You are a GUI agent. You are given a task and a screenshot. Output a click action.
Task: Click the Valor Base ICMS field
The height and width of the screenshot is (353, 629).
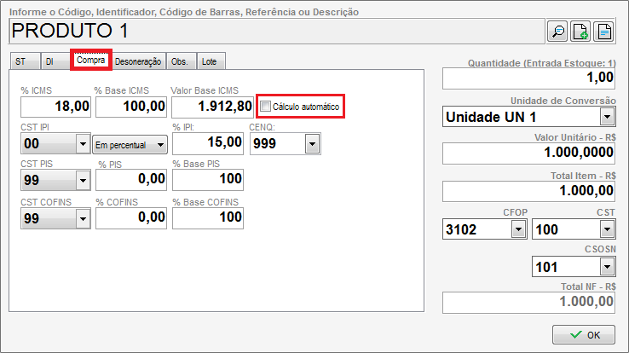(x=212, y=107)
